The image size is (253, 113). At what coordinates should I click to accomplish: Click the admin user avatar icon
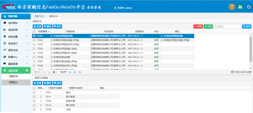point(115,8)
